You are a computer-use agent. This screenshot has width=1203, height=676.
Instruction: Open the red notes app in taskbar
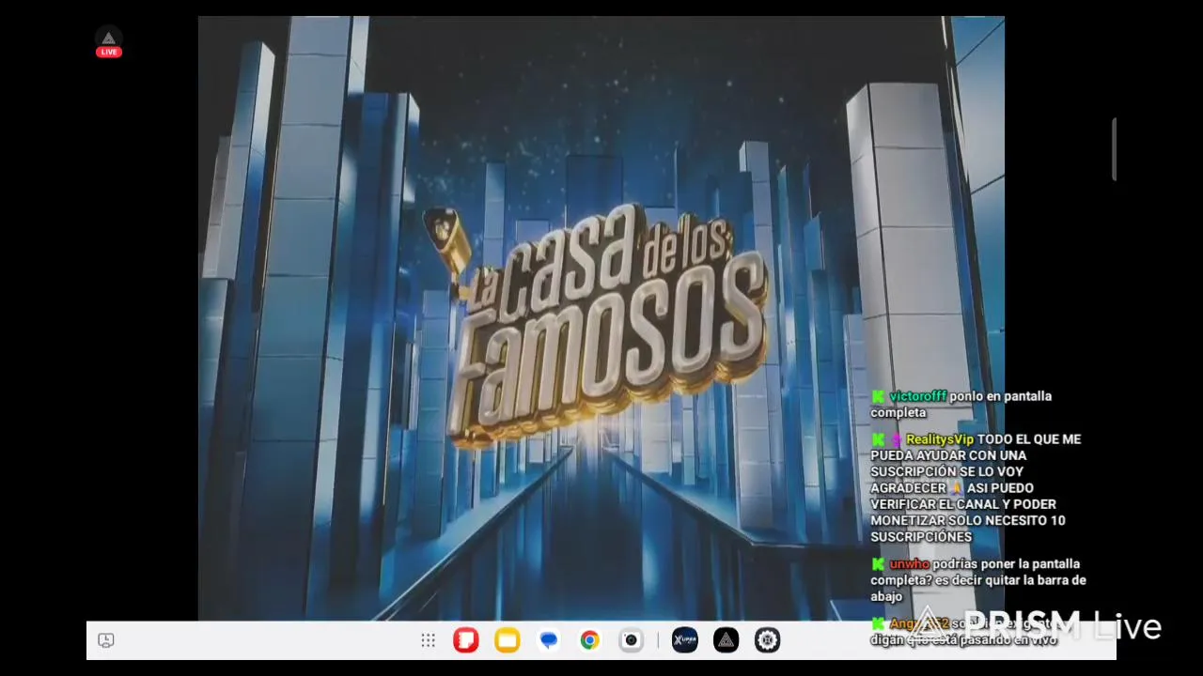[x=466, y=640]
